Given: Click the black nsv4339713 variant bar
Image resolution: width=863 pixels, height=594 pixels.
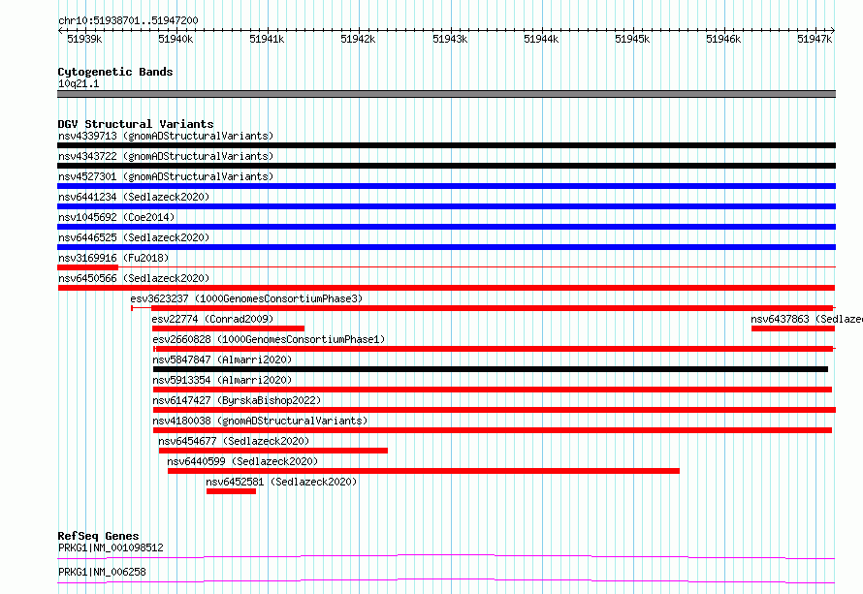Looking at the screenshot, I should [x=446, y=145].
